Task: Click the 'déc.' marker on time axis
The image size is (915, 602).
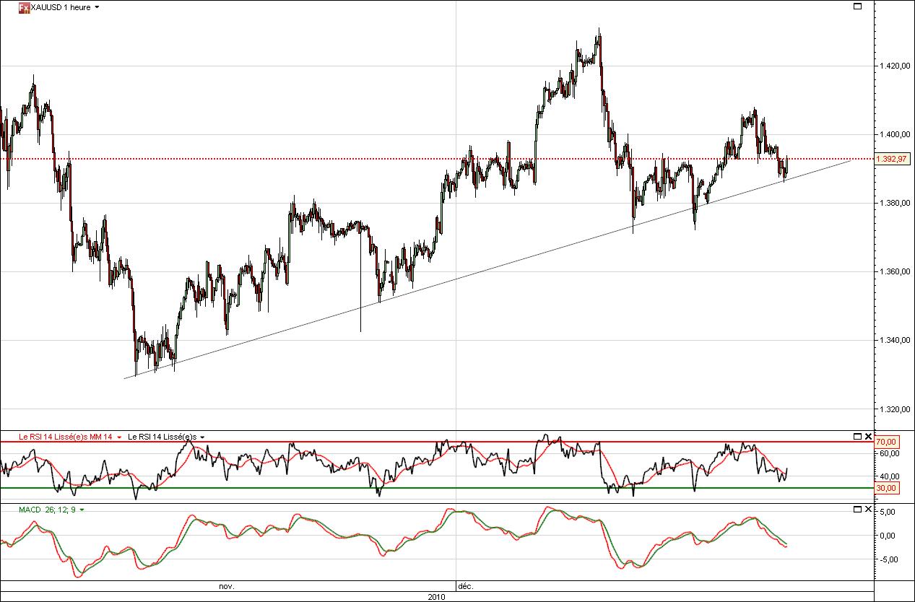Action: pyautogui.click(x=466, y=587)
